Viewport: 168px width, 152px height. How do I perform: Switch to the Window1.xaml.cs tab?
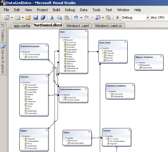point(108,26)
